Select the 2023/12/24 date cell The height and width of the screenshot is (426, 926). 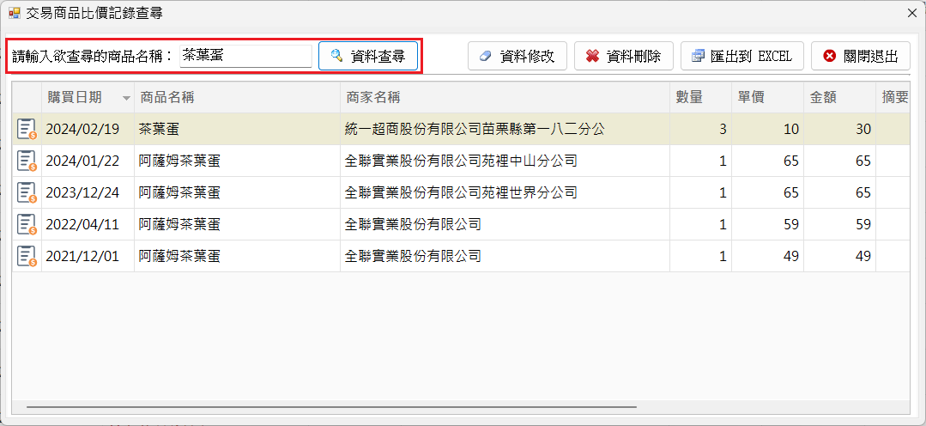tap(88, 192)
